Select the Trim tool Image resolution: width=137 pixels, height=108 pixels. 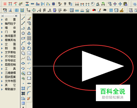pos(29,63)
